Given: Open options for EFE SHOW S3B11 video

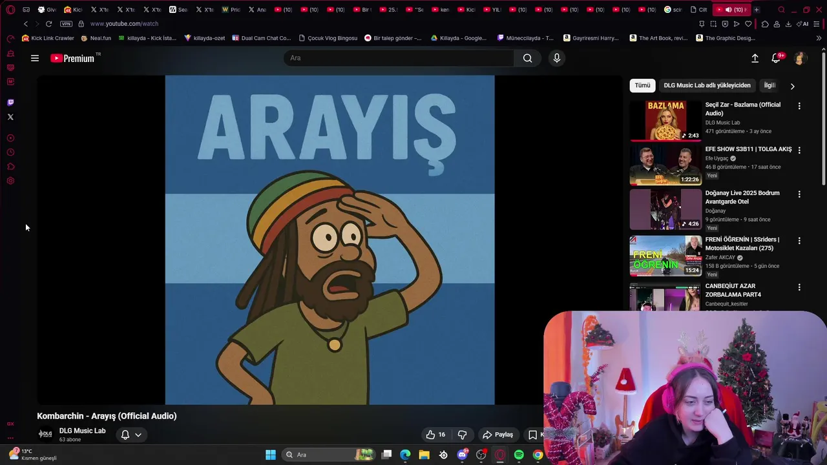Looking at the screenshot, I should [799, 150].
